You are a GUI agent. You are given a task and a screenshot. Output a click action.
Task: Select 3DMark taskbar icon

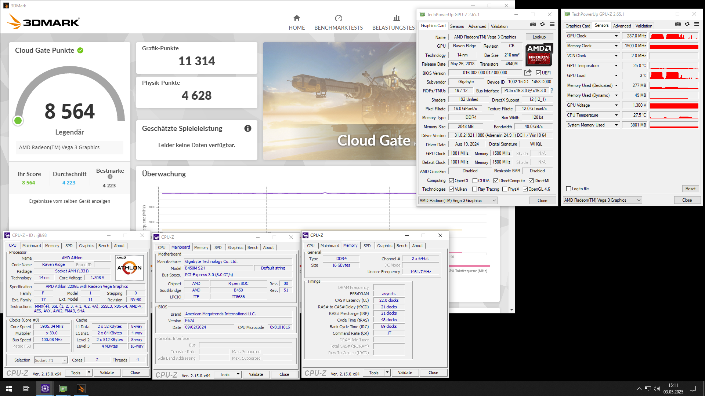point(81,389)
